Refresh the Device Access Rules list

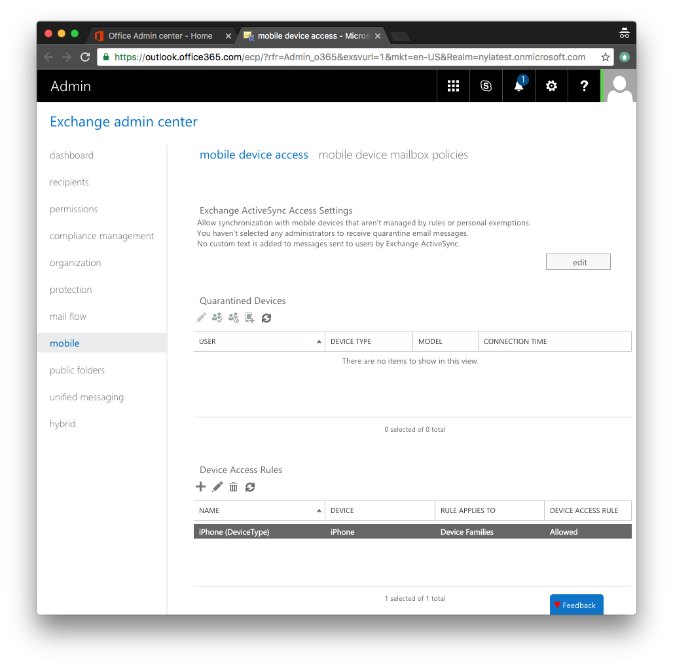coord(249,487)
